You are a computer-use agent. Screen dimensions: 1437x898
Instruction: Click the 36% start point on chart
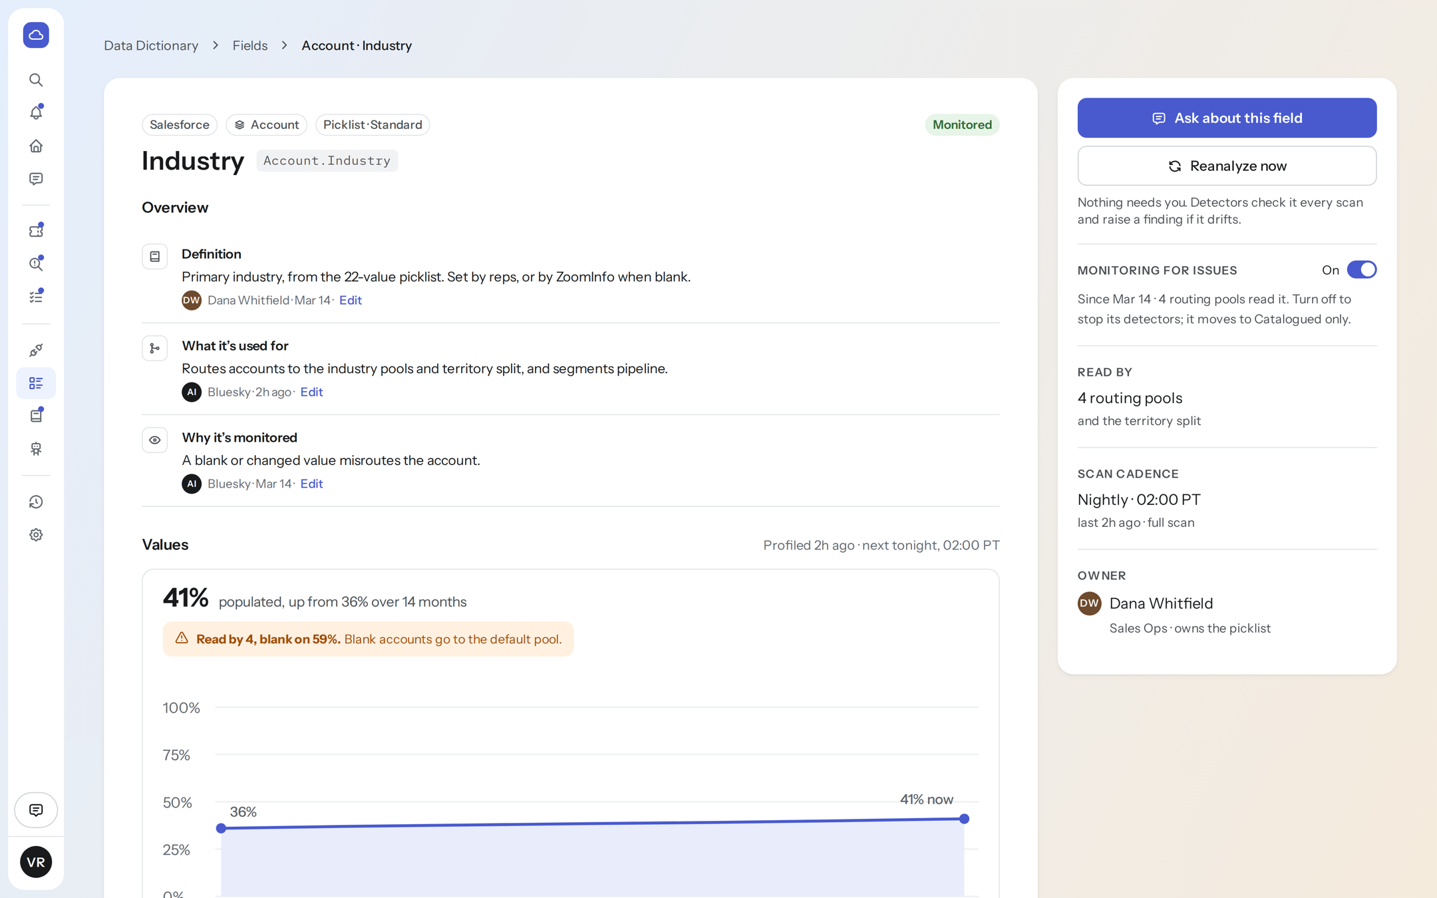point(222,828)
